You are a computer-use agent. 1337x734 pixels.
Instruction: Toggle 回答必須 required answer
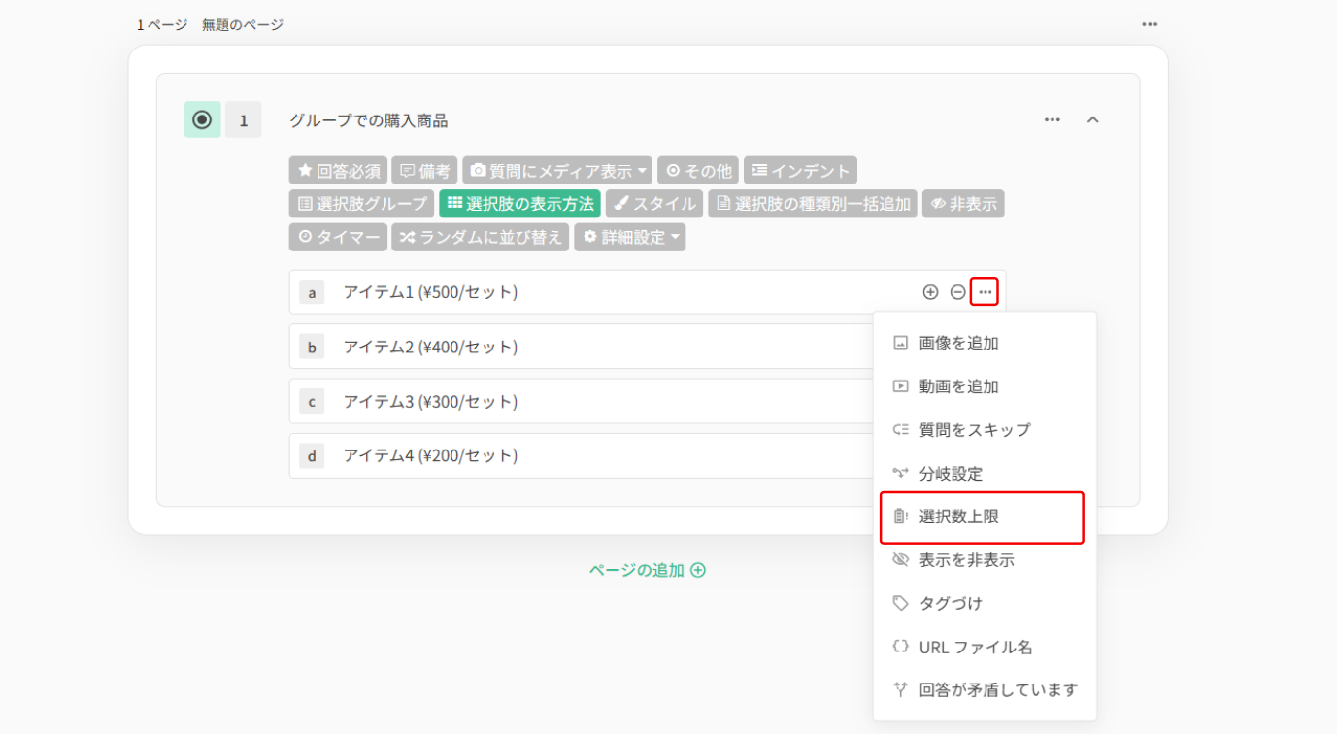(339, 171)
